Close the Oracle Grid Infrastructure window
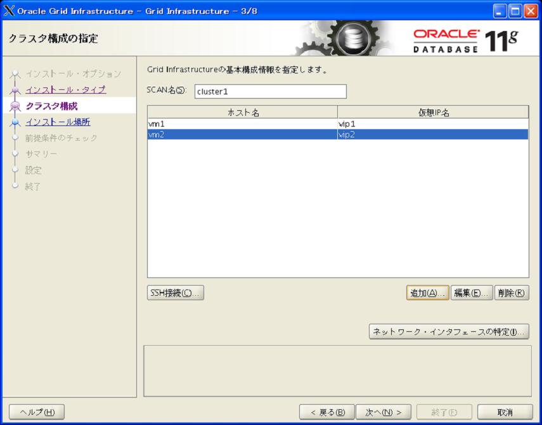This screenshot has width=542, height=425. (x=531, y=11)
